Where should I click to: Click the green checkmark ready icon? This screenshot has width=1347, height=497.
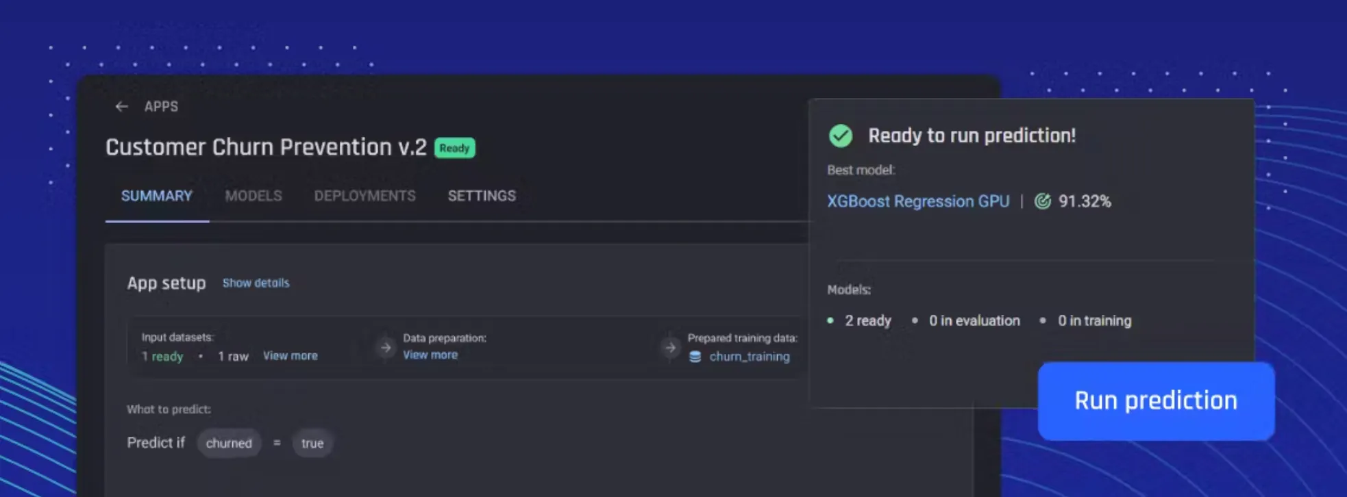tap(841, 136)
